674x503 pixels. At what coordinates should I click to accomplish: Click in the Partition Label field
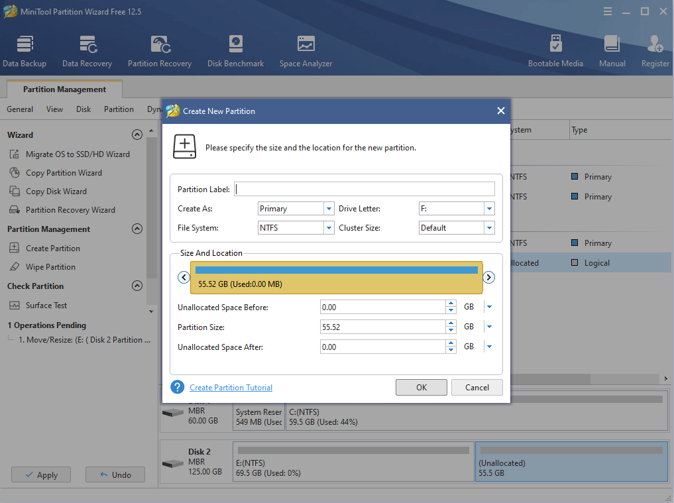pos(365,189)
